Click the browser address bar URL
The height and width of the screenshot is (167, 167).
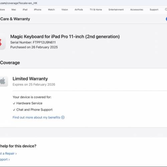19,3
